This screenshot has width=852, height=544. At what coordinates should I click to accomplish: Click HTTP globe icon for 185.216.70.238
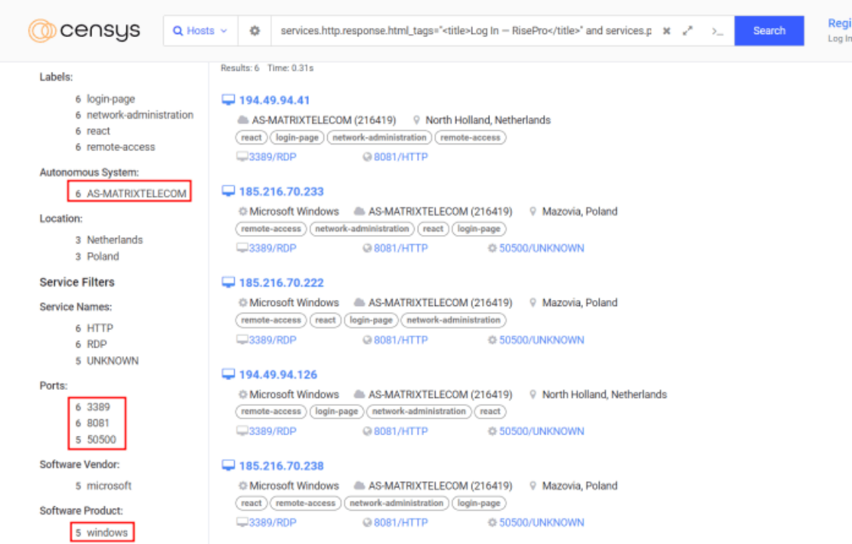click(x=367, y=523)
